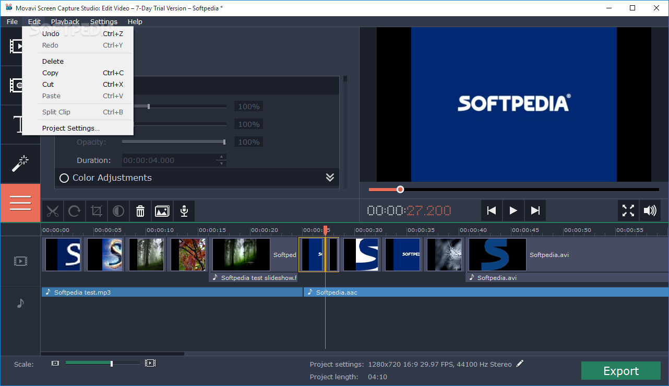Select the highlighted Softpedia blue clip
Screen dimensions: 669x386
312,255
